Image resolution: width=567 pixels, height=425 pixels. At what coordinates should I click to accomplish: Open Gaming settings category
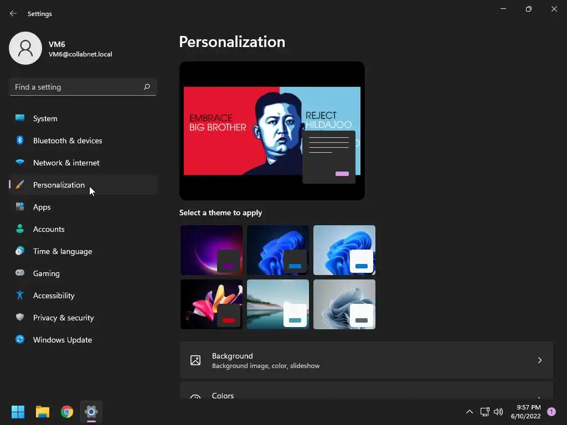pos(83,273)
